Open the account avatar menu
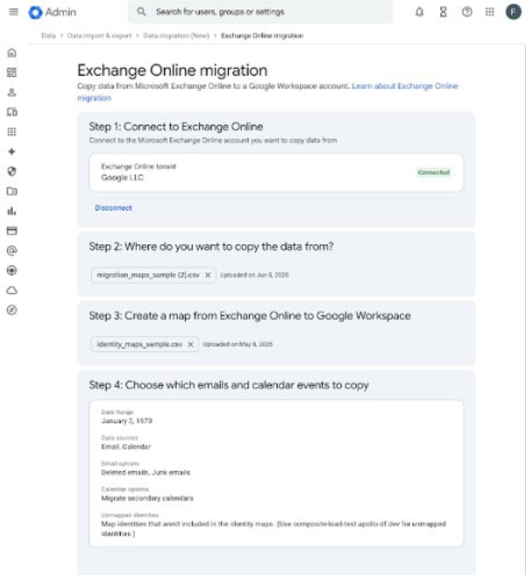526x575 pixels. [513, 12]
